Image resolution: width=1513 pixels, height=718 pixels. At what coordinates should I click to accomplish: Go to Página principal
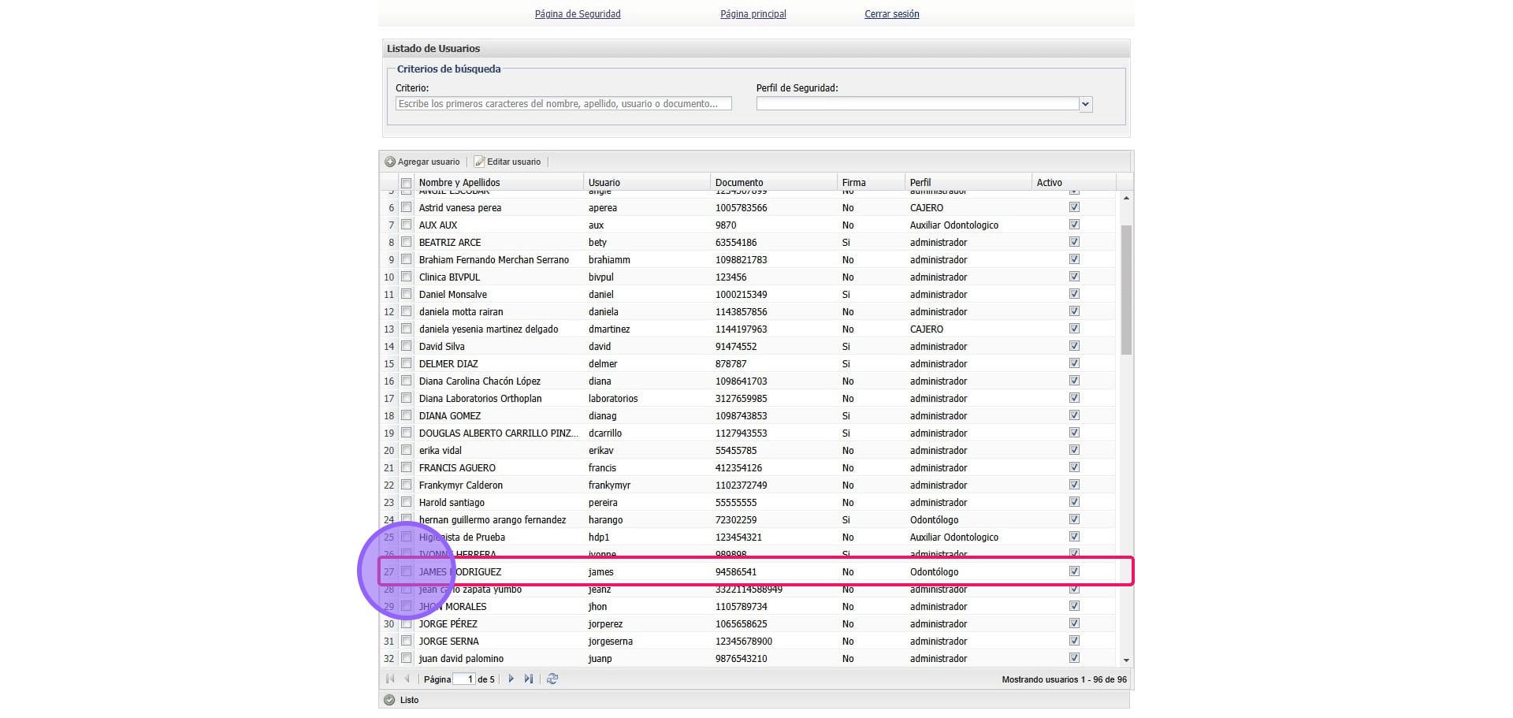coord(753,14)
